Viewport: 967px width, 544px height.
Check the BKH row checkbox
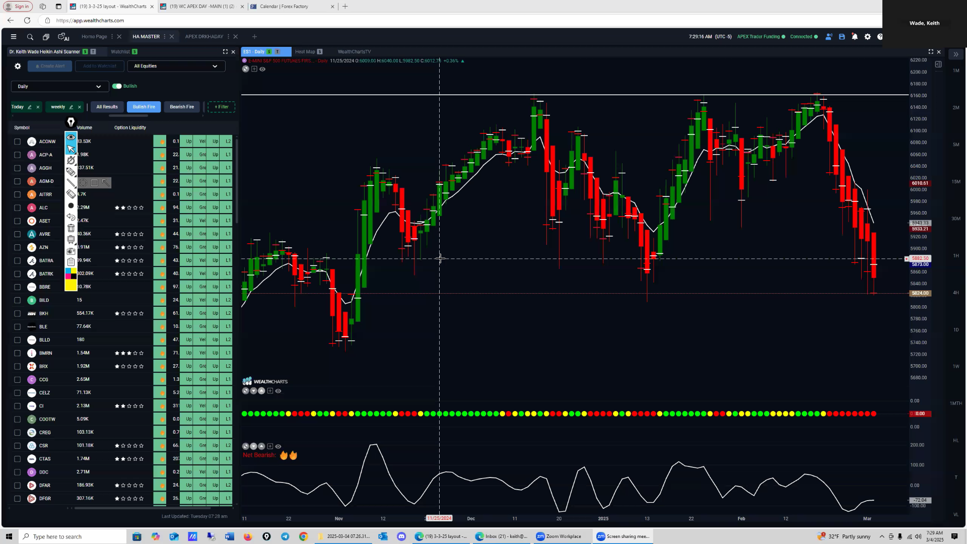click(x=17, y=313)
